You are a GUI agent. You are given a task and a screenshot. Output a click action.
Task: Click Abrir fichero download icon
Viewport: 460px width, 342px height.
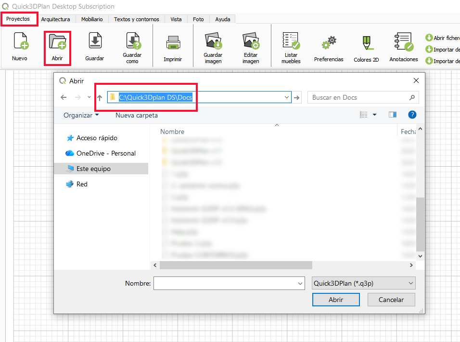pos(429,38)
